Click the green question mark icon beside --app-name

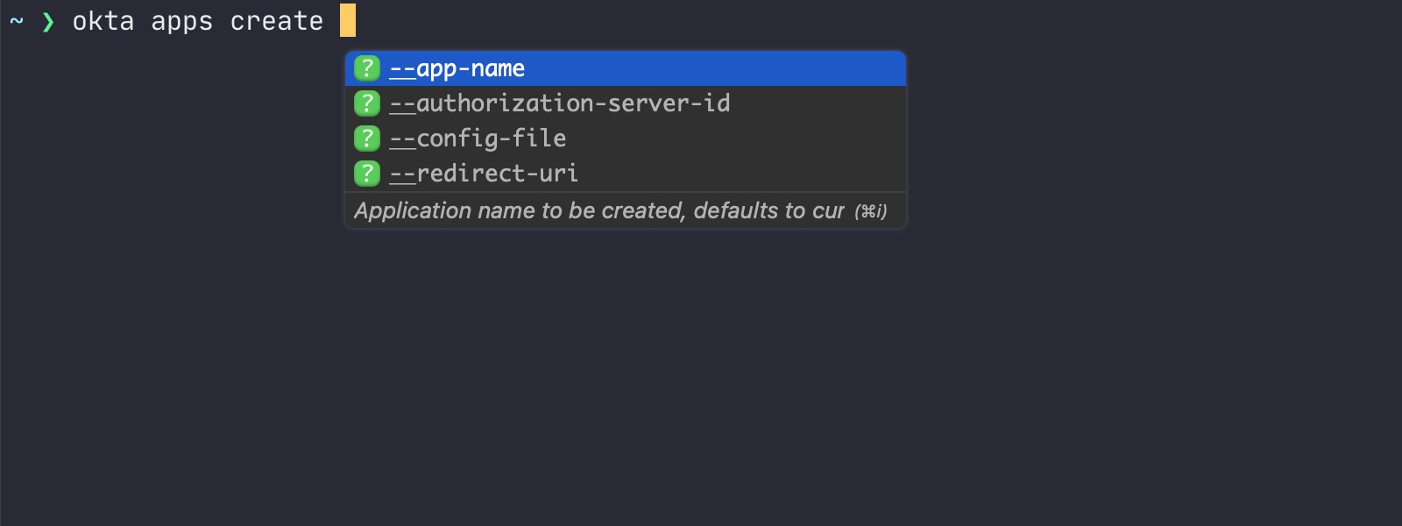pos(366,68)
